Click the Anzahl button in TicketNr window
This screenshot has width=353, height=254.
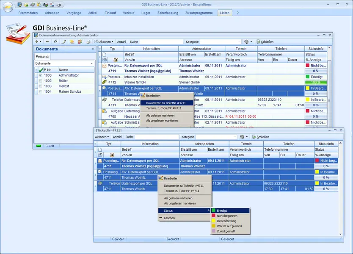pos(117,137)
